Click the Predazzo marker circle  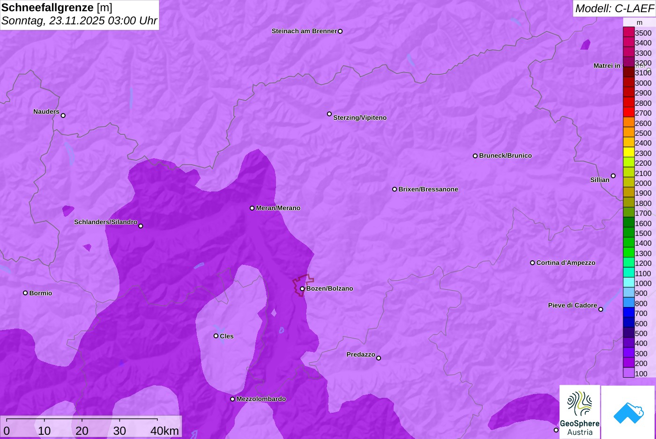[379, 358]
